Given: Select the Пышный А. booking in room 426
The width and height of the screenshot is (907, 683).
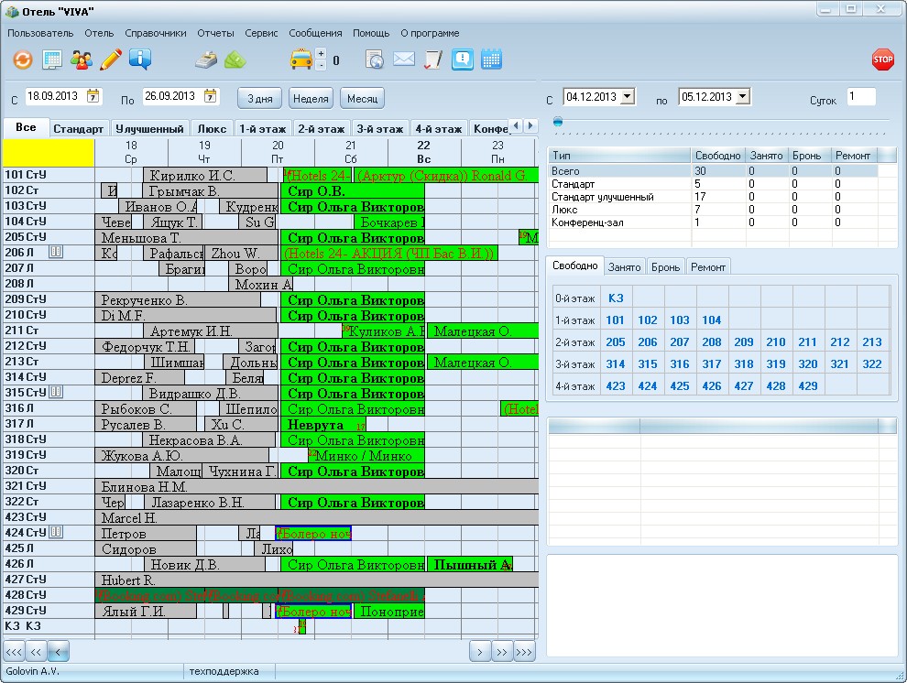Looking at the screenshot, I should point(470,565).
